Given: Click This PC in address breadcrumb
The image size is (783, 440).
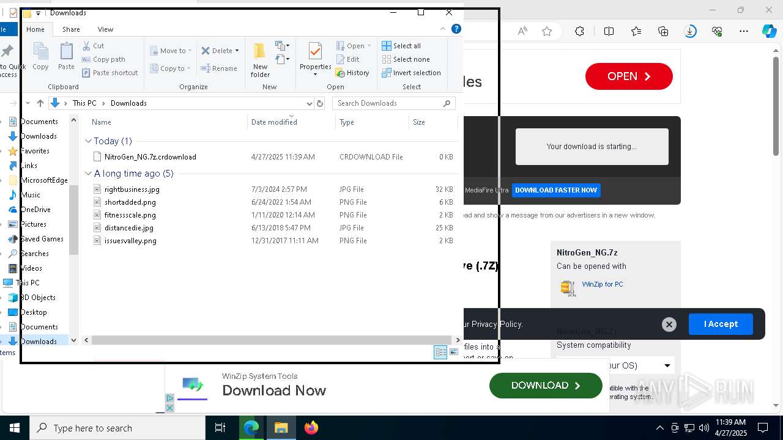Looking at the screenshot, I should [84, 103].
